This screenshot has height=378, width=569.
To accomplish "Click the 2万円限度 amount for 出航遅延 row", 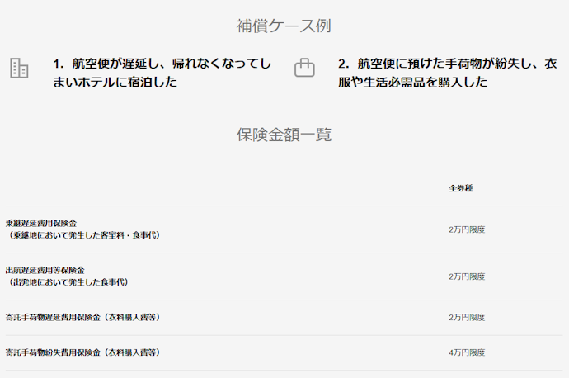I will coord(467,276).
